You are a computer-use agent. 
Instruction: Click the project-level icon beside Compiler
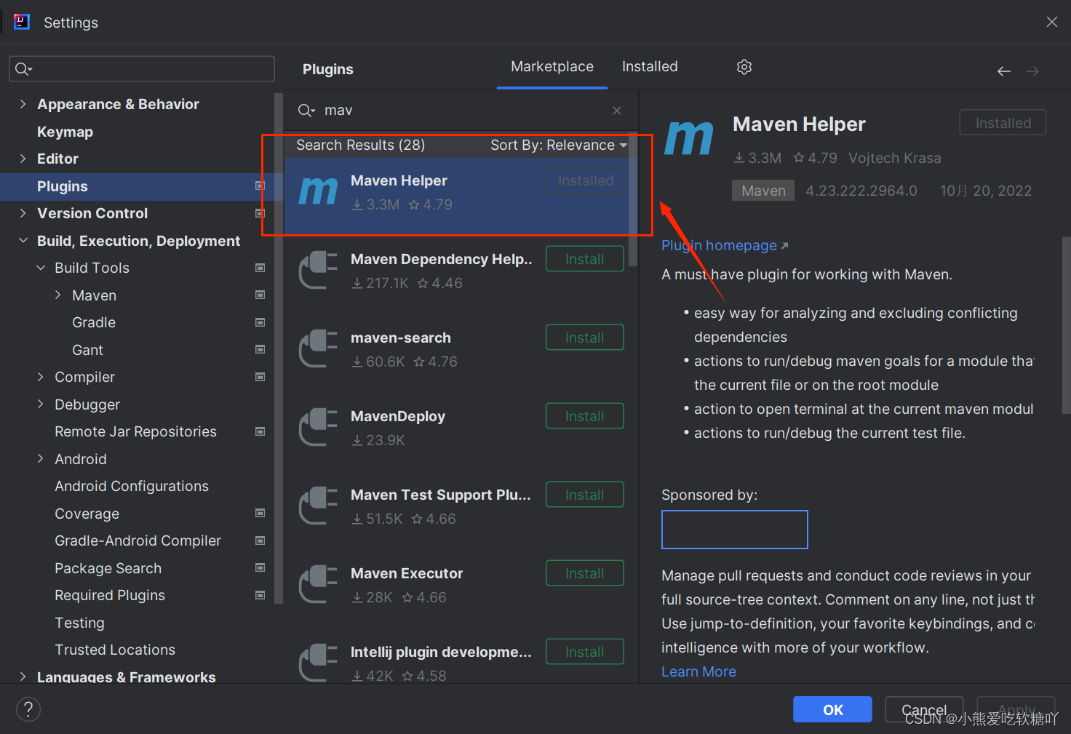point(260,377)
